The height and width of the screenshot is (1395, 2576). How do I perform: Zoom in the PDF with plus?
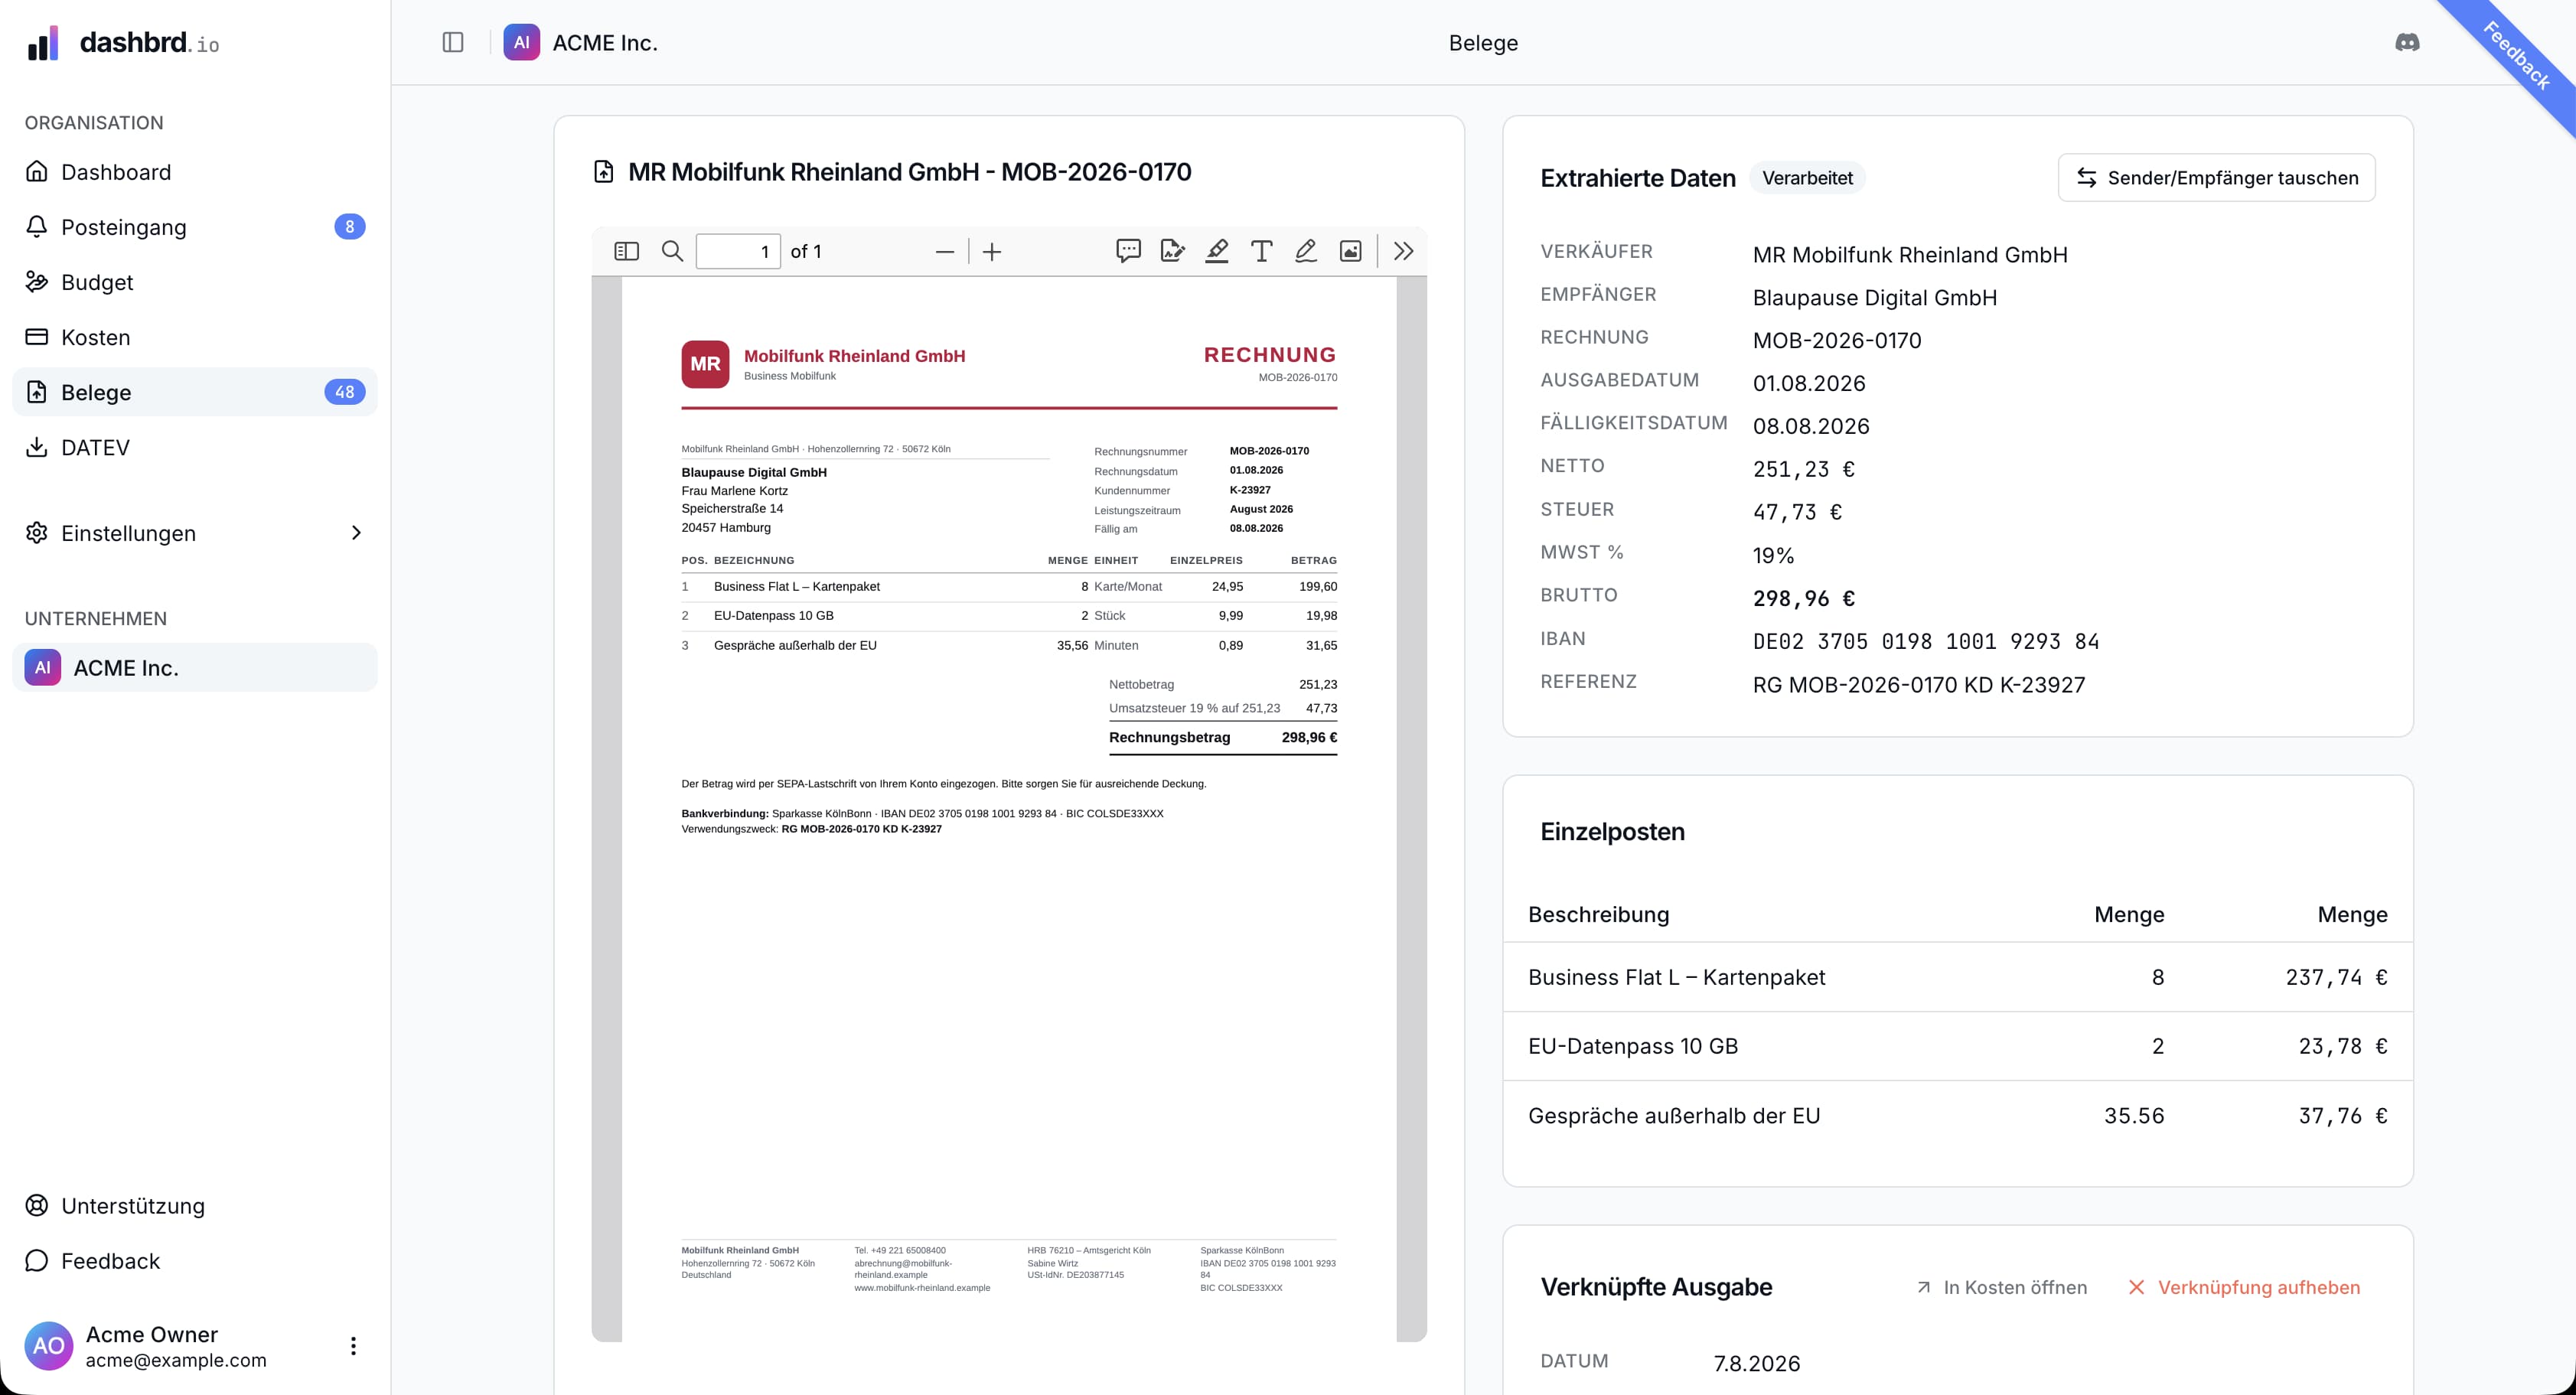[x=992, y=252]
